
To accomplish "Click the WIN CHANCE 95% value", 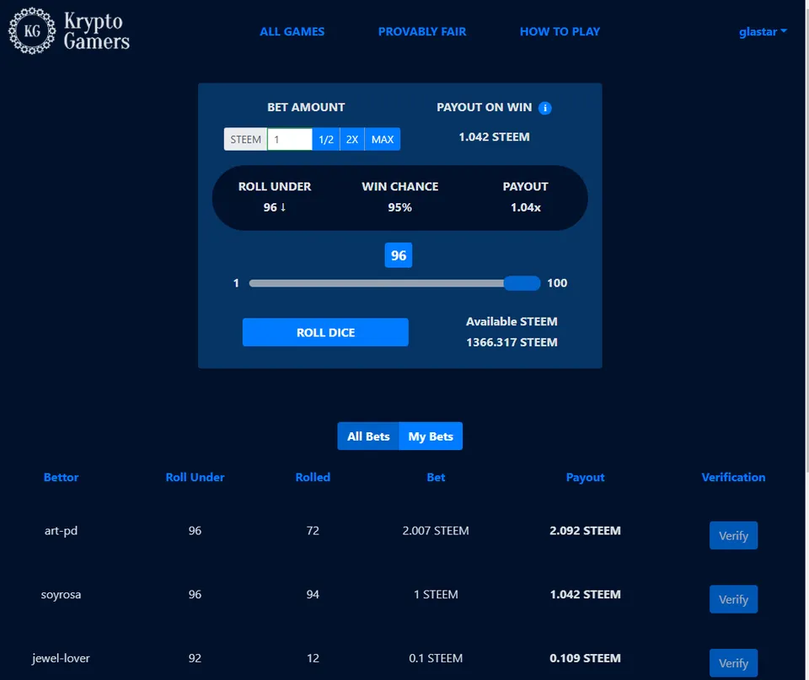I will tap(399, 207).
